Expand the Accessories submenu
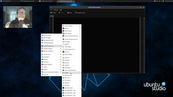173x97 pixels. pos(51,54)
